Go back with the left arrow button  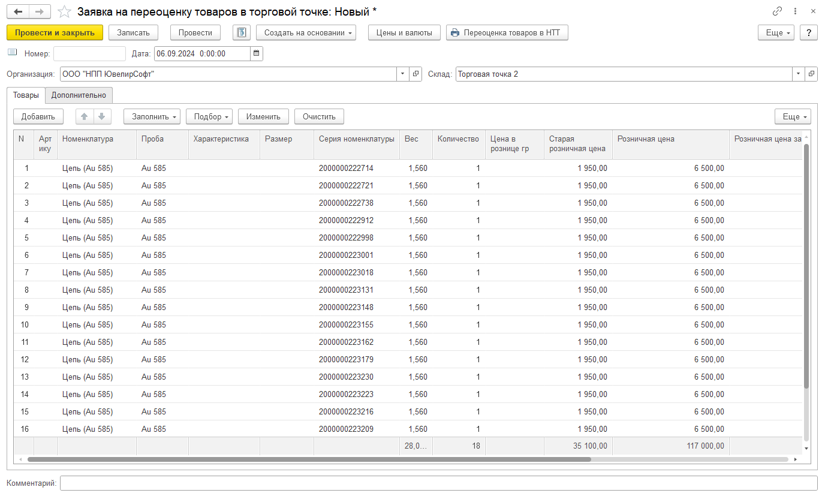point(18,12)
